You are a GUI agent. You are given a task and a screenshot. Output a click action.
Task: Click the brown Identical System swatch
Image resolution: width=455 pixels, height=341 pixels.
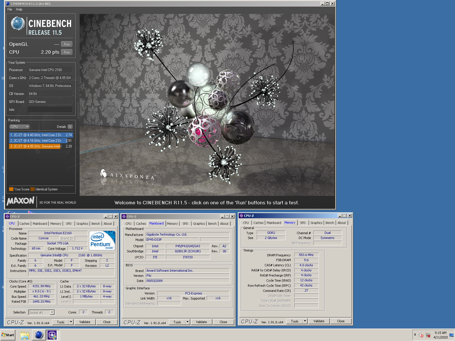(x=32, y=189)
